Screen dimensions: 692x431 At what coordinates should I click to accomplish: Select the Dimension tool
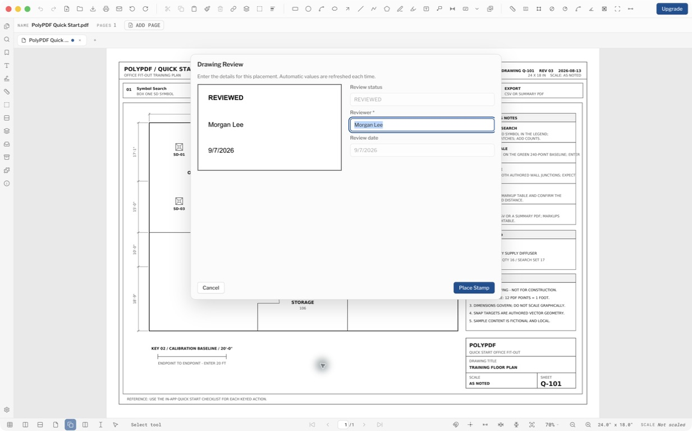coord(452,9)
